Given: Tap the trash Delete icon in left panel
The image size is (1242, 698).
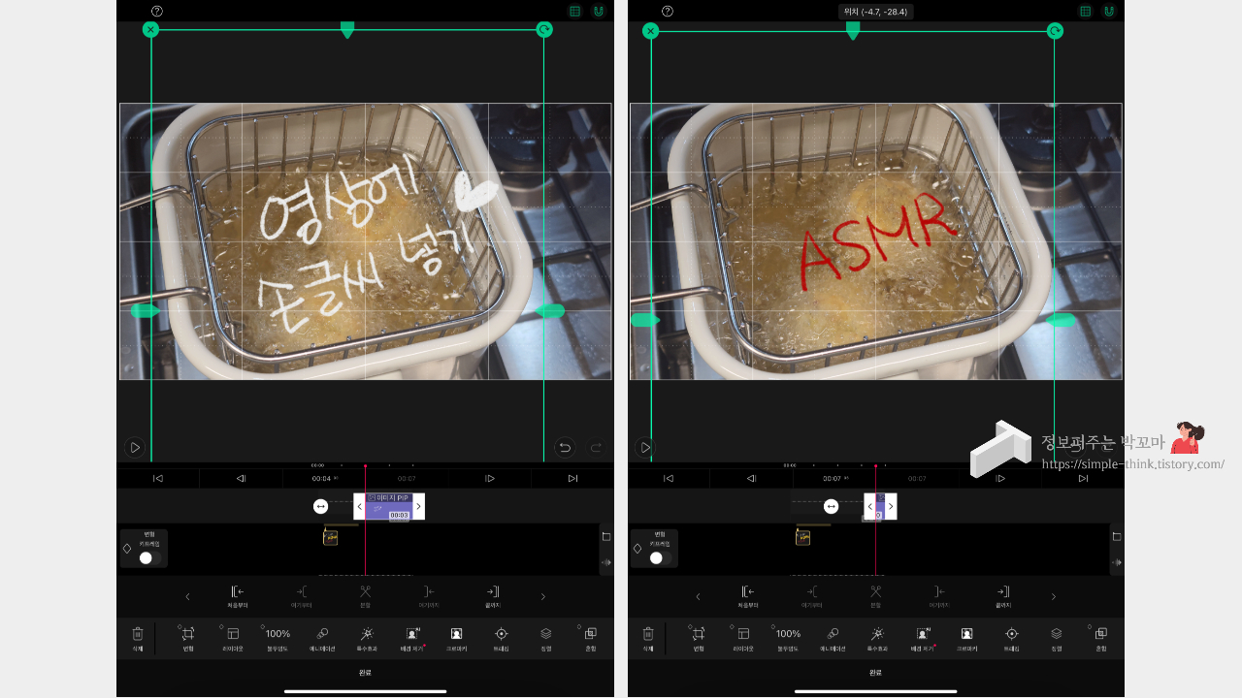Looking at the screenshot, I should (x=138, y=638).
